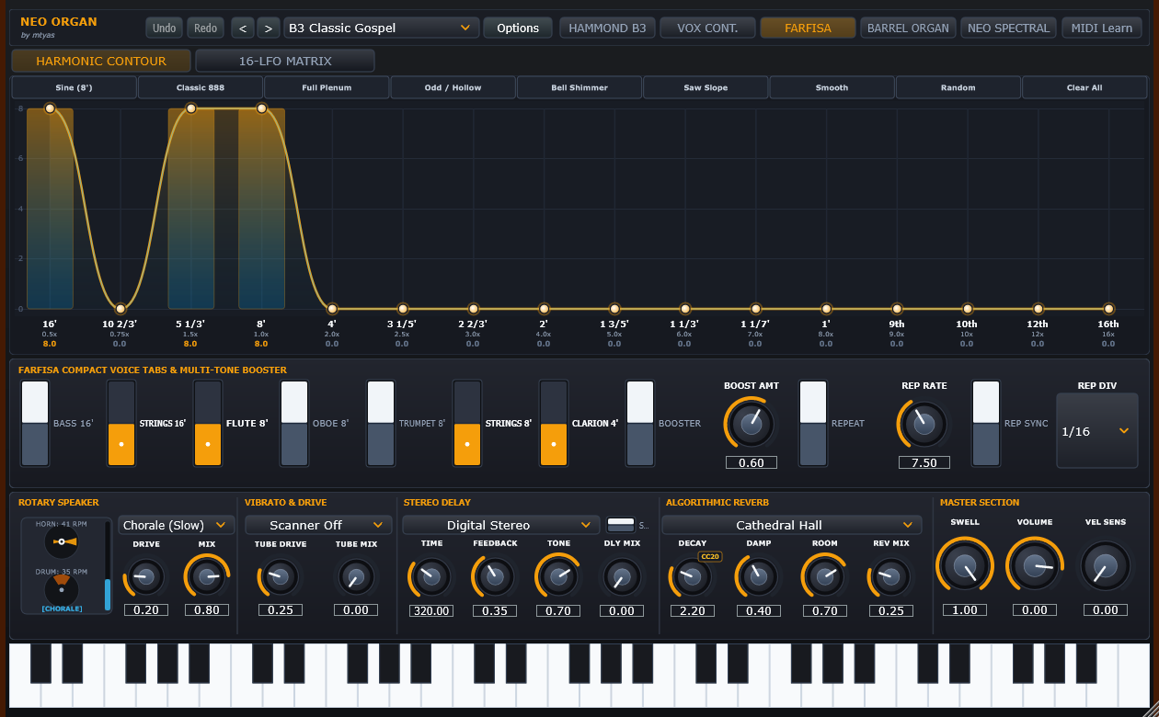Apply the Classic 888 contour preset
The width and height of the screenshot is (1159, 717).
point(201,87)
